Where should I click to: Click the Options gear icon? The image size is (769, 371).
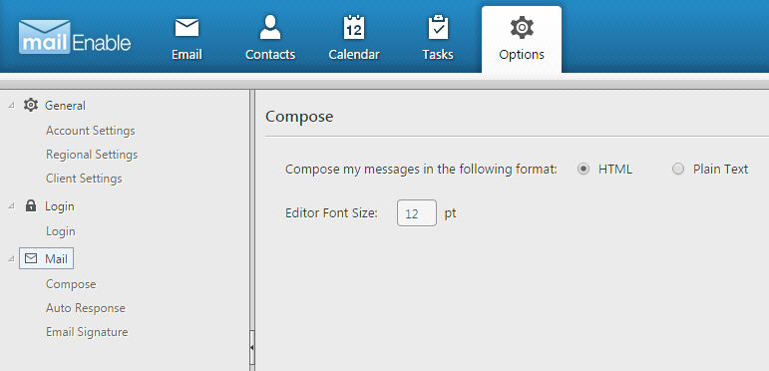coord(522,28)
